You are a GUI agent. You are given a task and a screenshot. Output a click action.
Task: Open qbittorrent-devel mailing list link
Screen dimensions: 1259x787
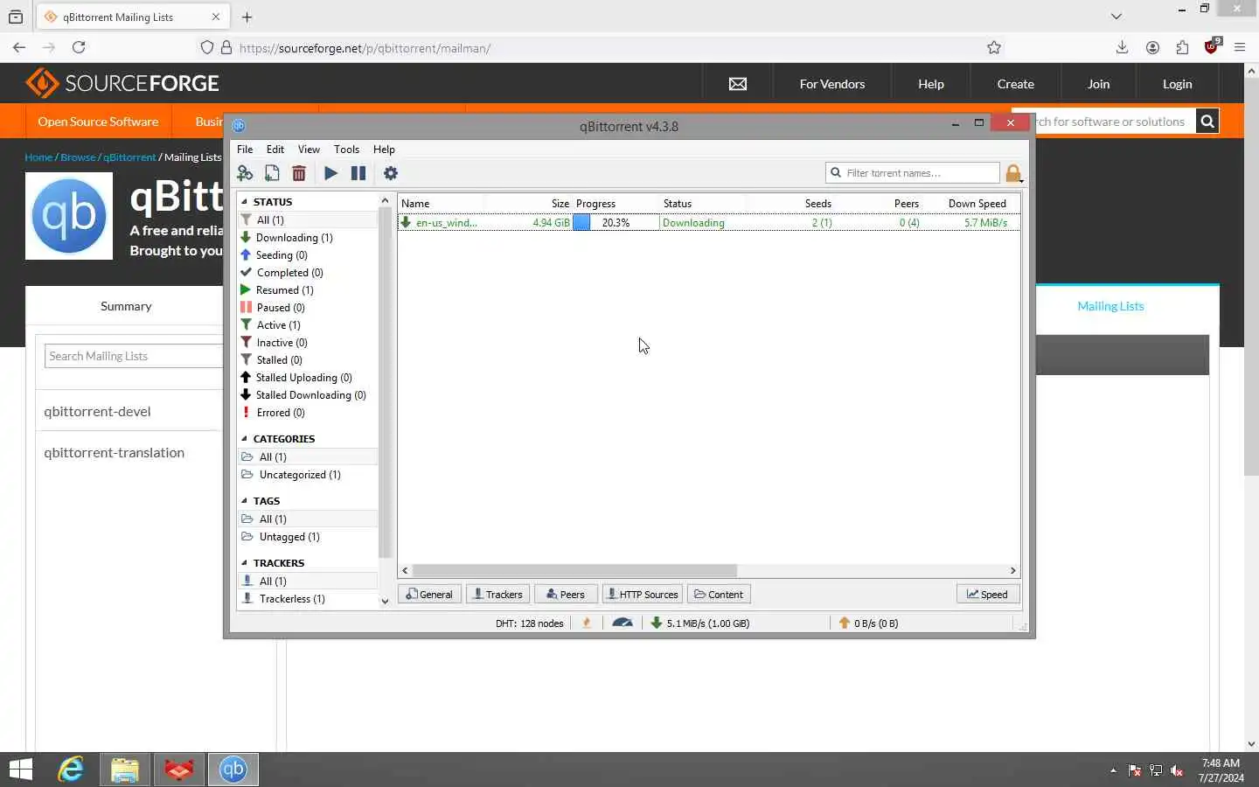(97, 411)
